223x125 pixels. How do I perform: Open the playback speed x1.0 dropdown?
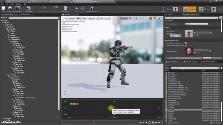[x=107, y=18]
